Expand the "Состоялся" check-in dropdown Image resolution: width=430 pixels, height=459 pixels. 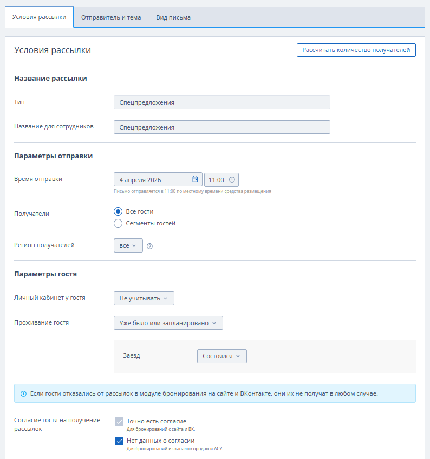point(221,356)
